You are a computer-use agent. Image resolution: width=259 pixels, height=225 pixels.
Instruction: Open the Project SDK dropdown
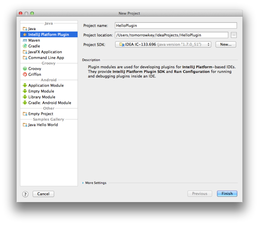tap(163, 44)
